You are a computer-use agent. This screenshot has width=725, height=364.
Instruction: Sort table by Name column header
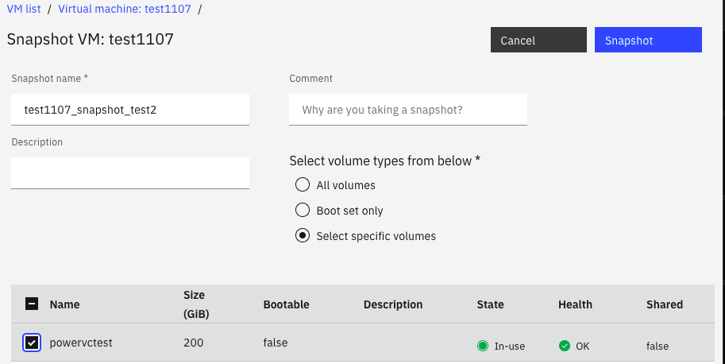coord(64,304)
